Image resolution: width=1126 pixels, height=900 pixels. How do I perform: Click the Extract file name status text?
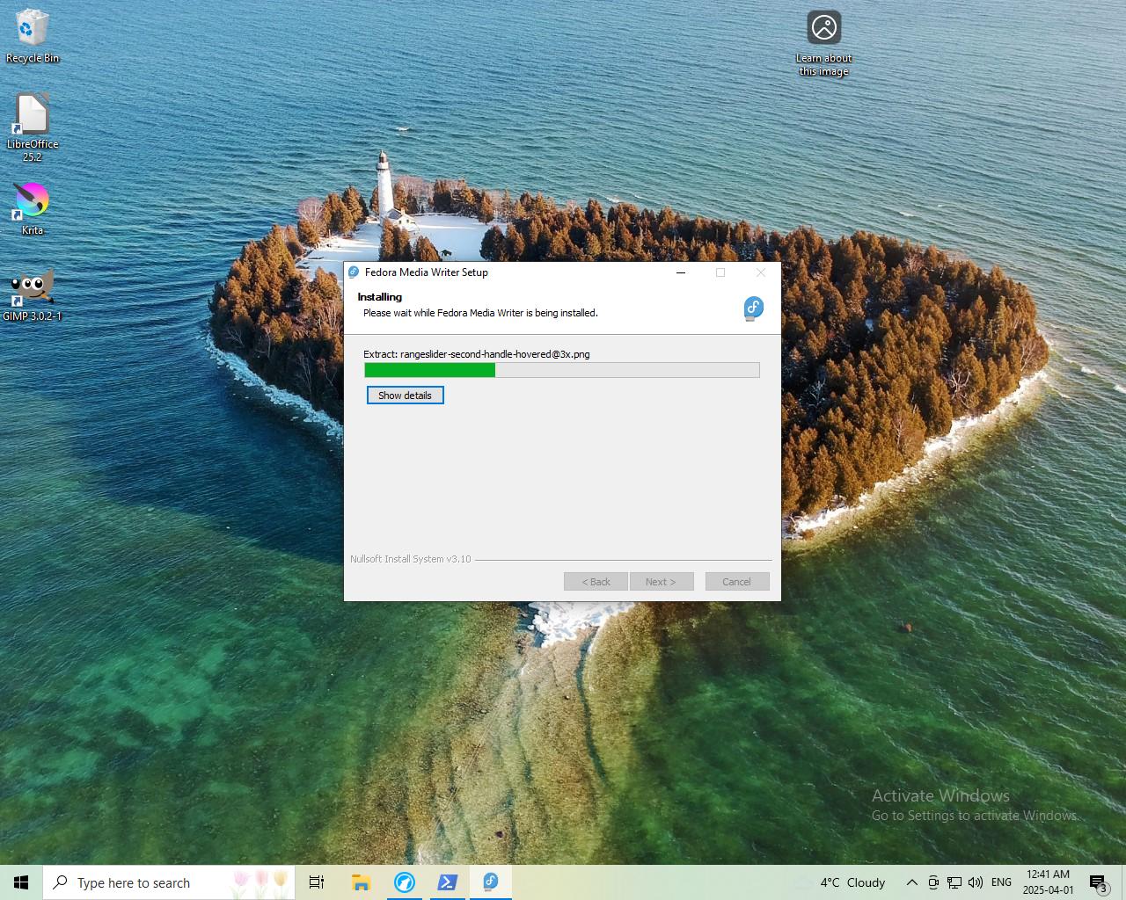click(x=477, y=354)
